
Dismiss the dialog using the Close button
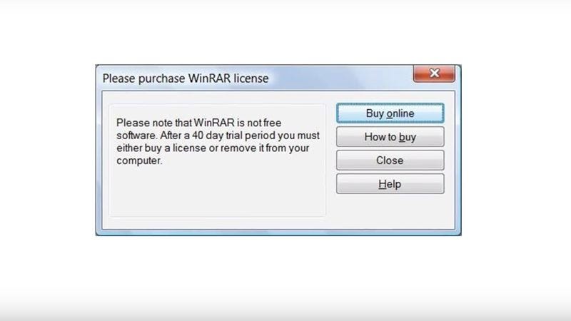coord(390,160)
